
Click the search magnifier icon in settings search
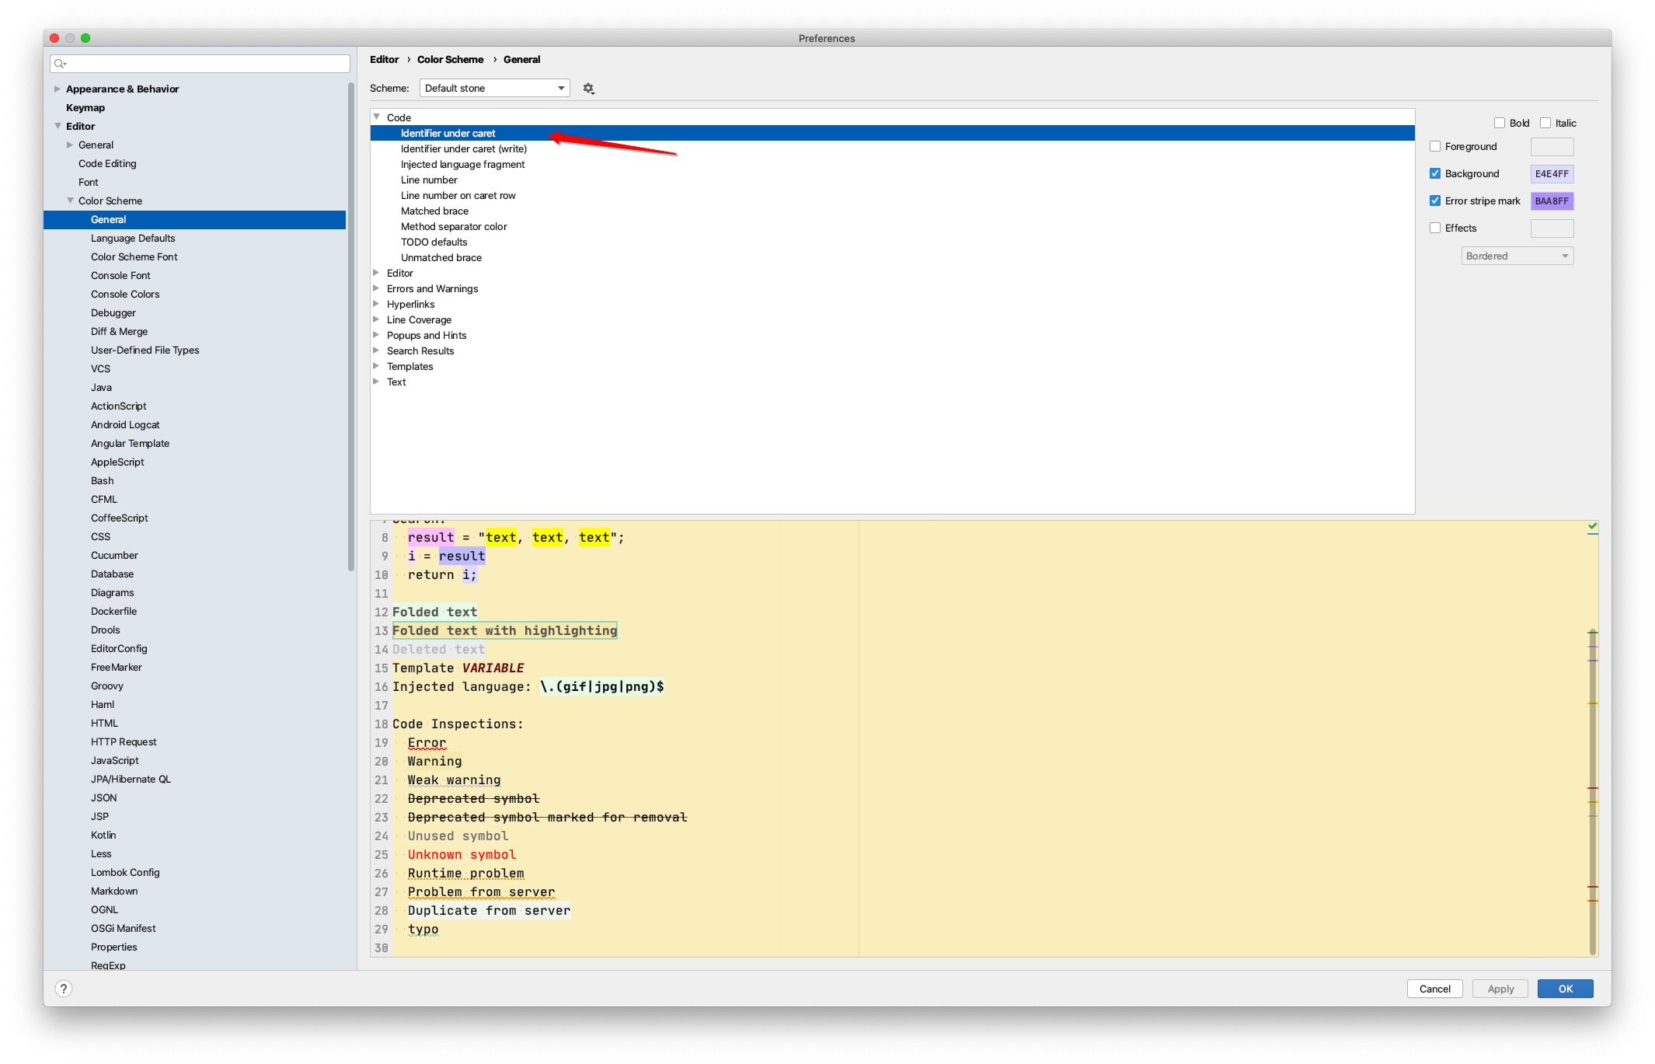[60, 64]
